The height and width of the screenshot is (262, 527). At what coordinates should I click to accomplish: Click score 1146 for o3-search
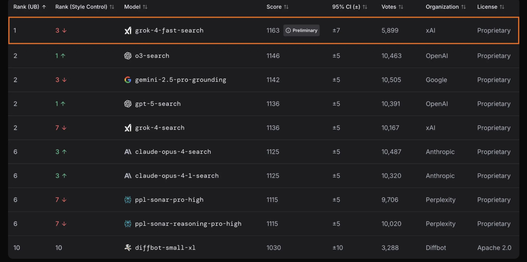pos(273,56)
